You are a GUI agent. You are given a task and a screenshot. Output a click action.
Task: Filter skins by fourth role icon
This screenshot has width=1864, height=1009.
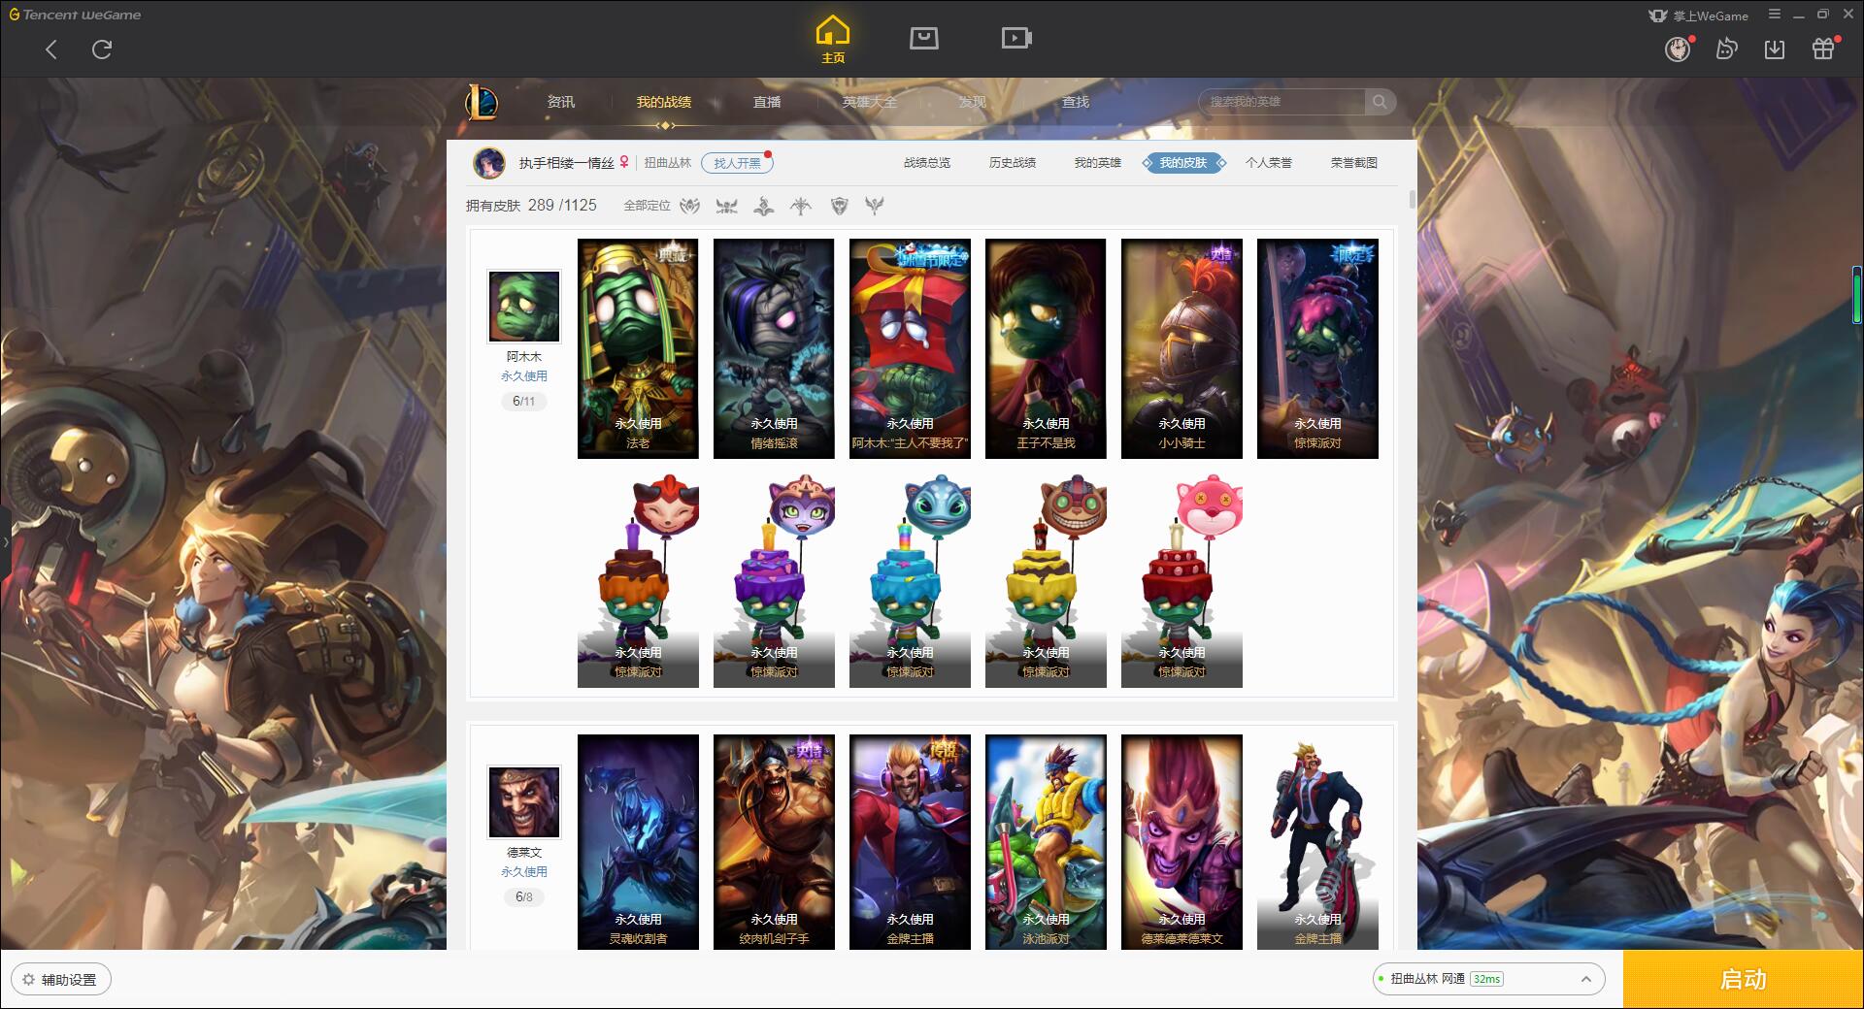click(801, 206)
